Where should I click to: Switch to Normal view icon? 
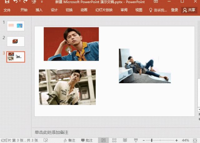pos(103,140)
